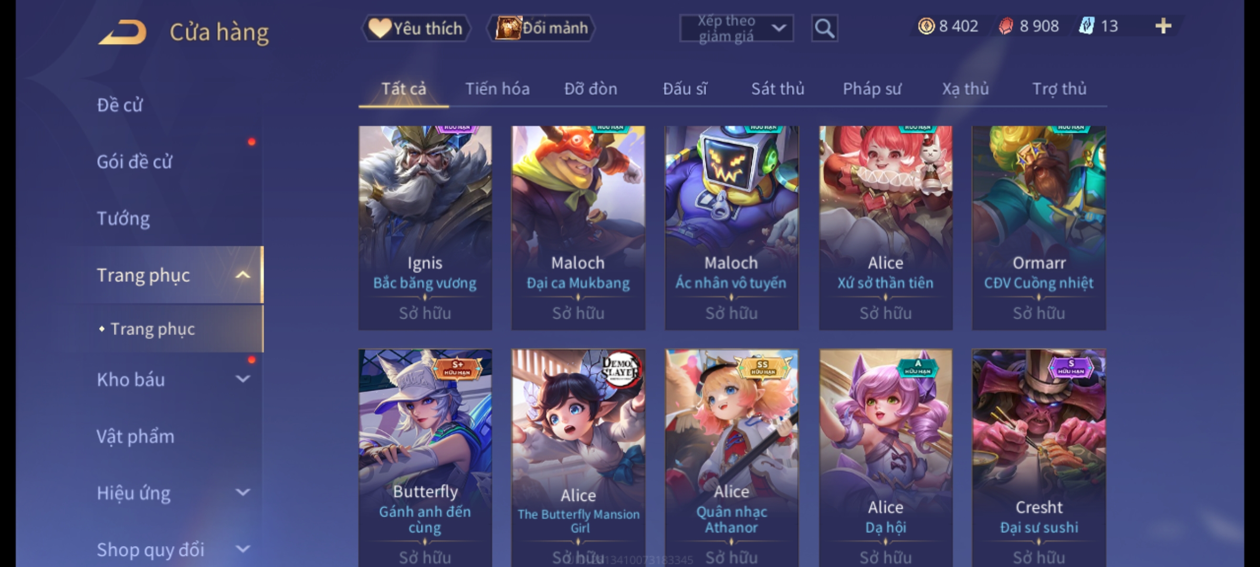The height and width of the screenshot is (567, 1260).
Task: Switch to the Tiến hóa tab
Action: 497,89
